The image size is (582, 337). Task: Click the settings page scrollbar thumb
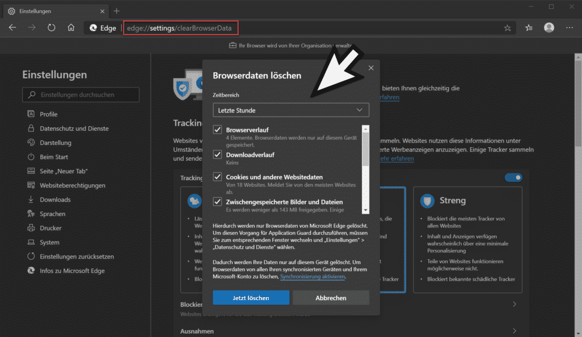coord(578,103)
